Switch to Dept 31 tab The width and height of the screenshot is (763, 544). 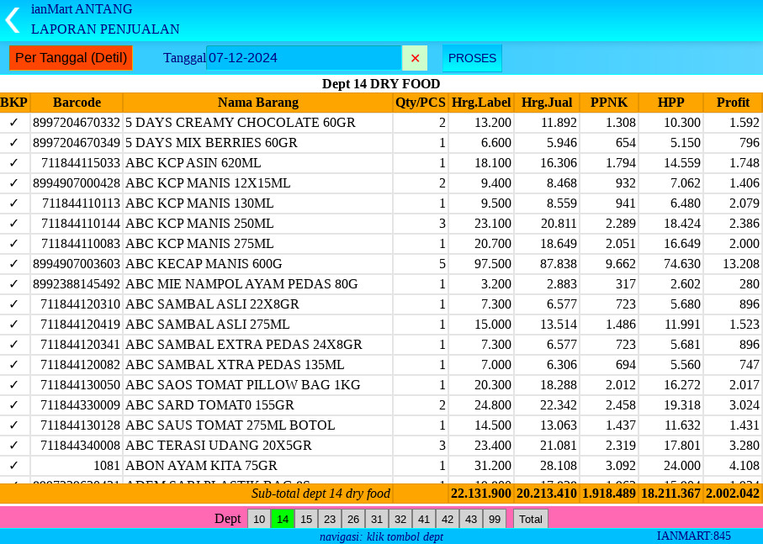click(377, 520)
